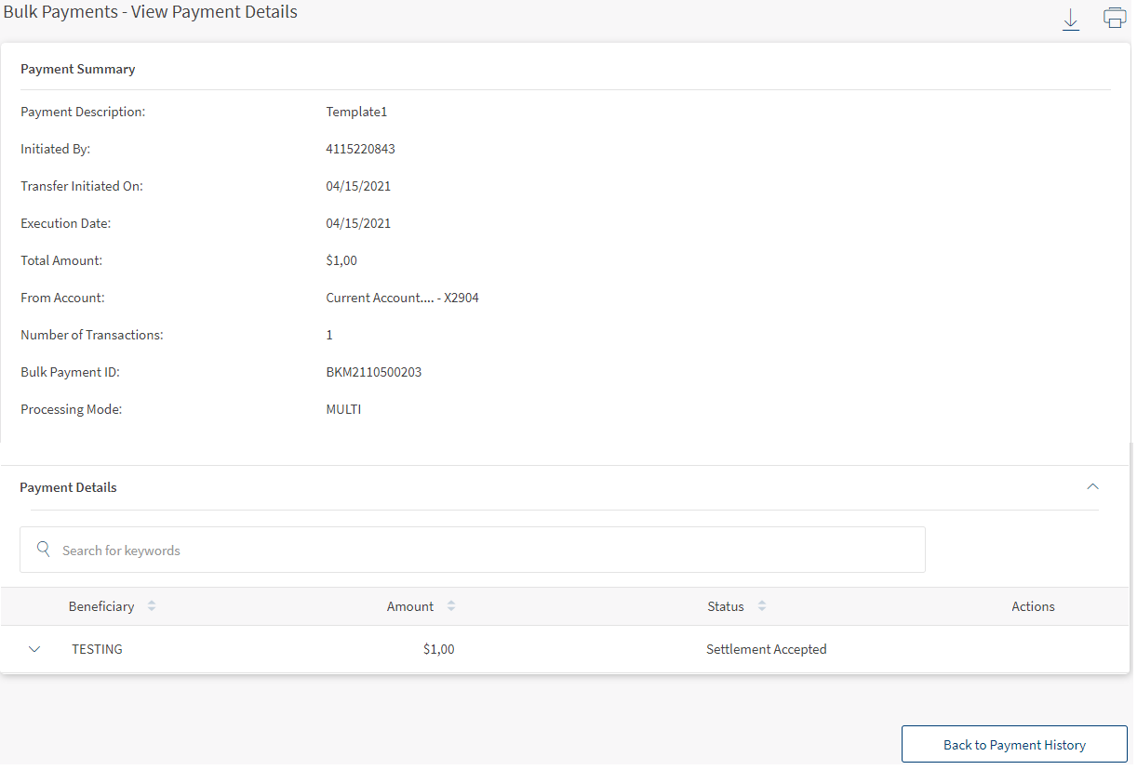
Task: Click the $1,00 amount in TESTING row
Action: pos(438,649)
